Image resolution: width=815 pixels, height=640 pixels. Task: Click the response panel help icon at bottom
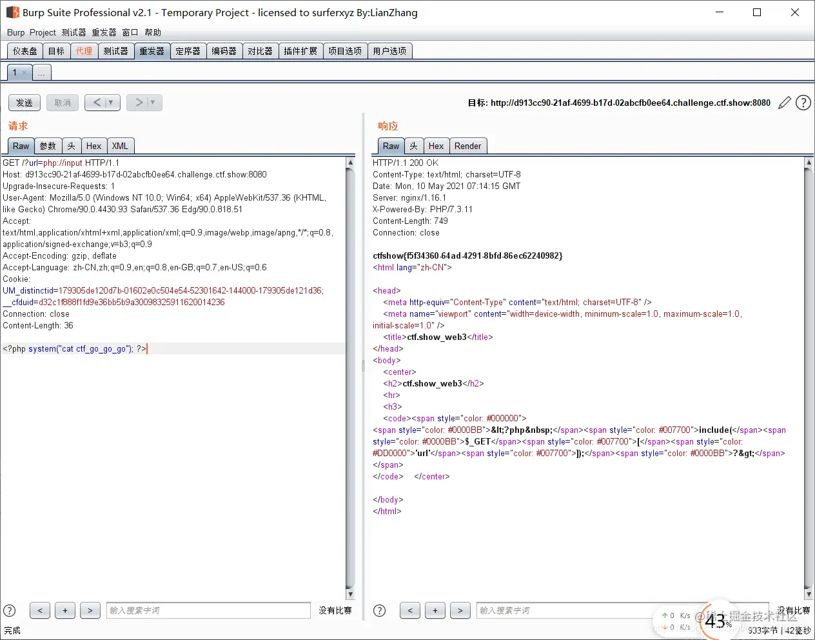[380, 610]
